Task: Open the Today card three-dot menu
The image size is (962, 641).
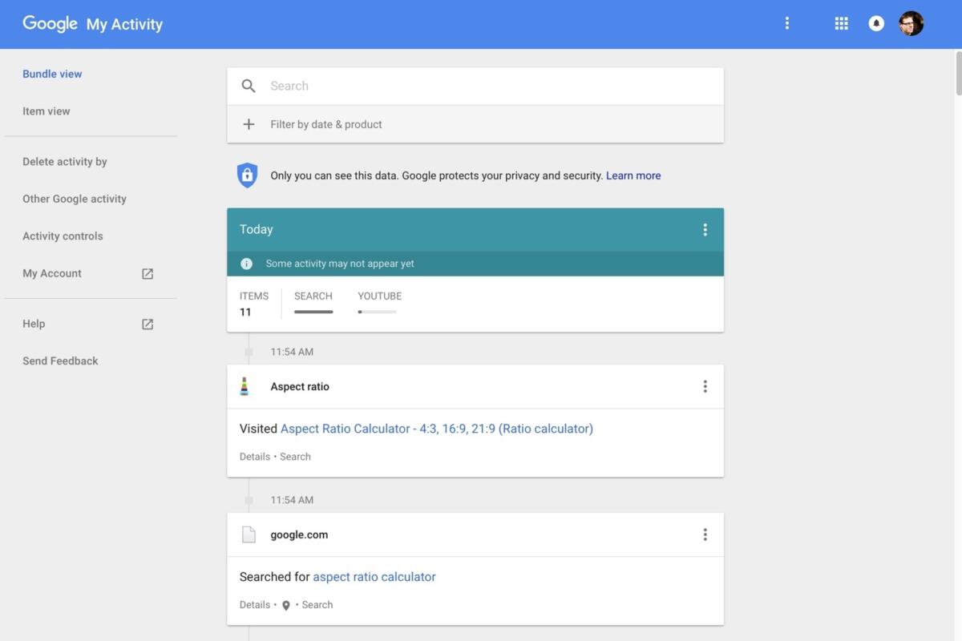Action: 705,230
